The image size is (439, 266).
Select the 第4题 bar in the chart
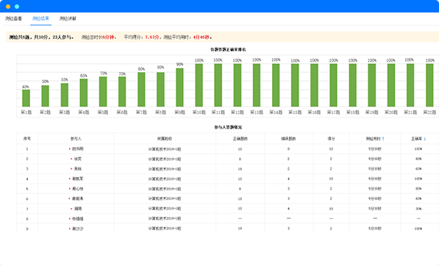pos(83,93)
